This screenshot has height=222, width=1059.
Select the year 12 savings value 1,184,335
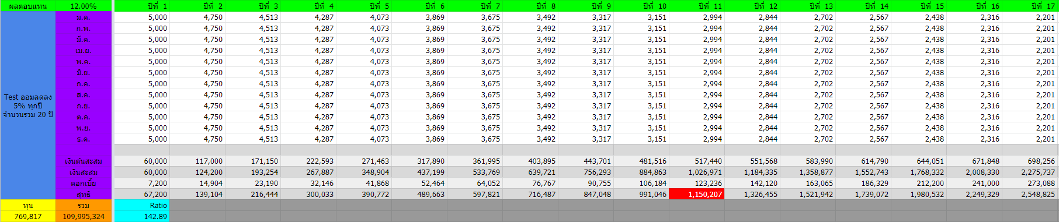[752, 172]
